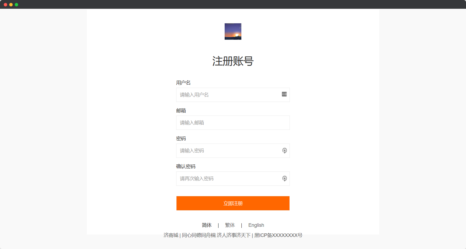Click the sunset logo image
Image resolution: width=466 pixels, height=249 pixels.
coord(233,32)
